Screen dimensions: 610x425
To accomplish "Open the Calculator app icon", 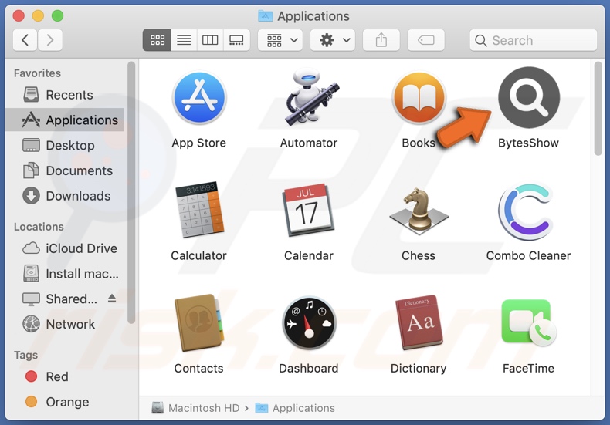I will pyautogui.click(x=199, y=209).
